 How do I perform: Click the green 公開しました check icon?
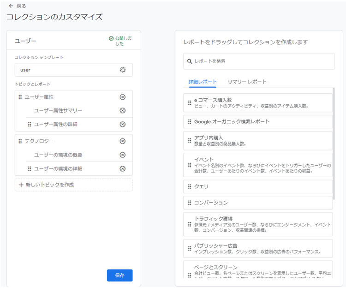[x=111, y=39]
